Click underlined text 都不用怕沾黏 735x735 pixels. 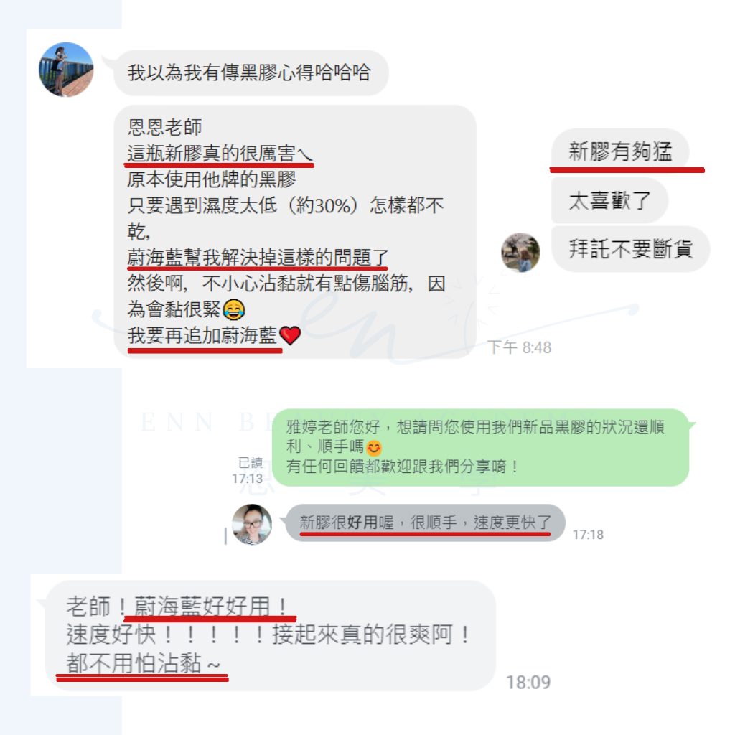[143, 664]
